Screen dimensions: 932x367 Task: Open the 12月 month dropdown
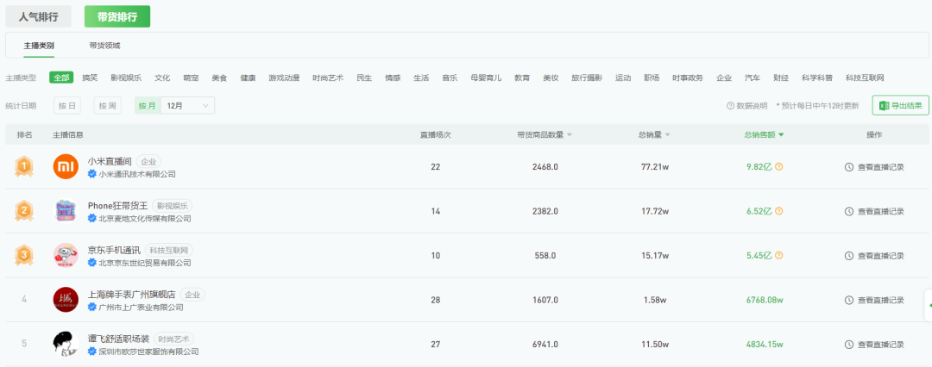click(188, 106)
